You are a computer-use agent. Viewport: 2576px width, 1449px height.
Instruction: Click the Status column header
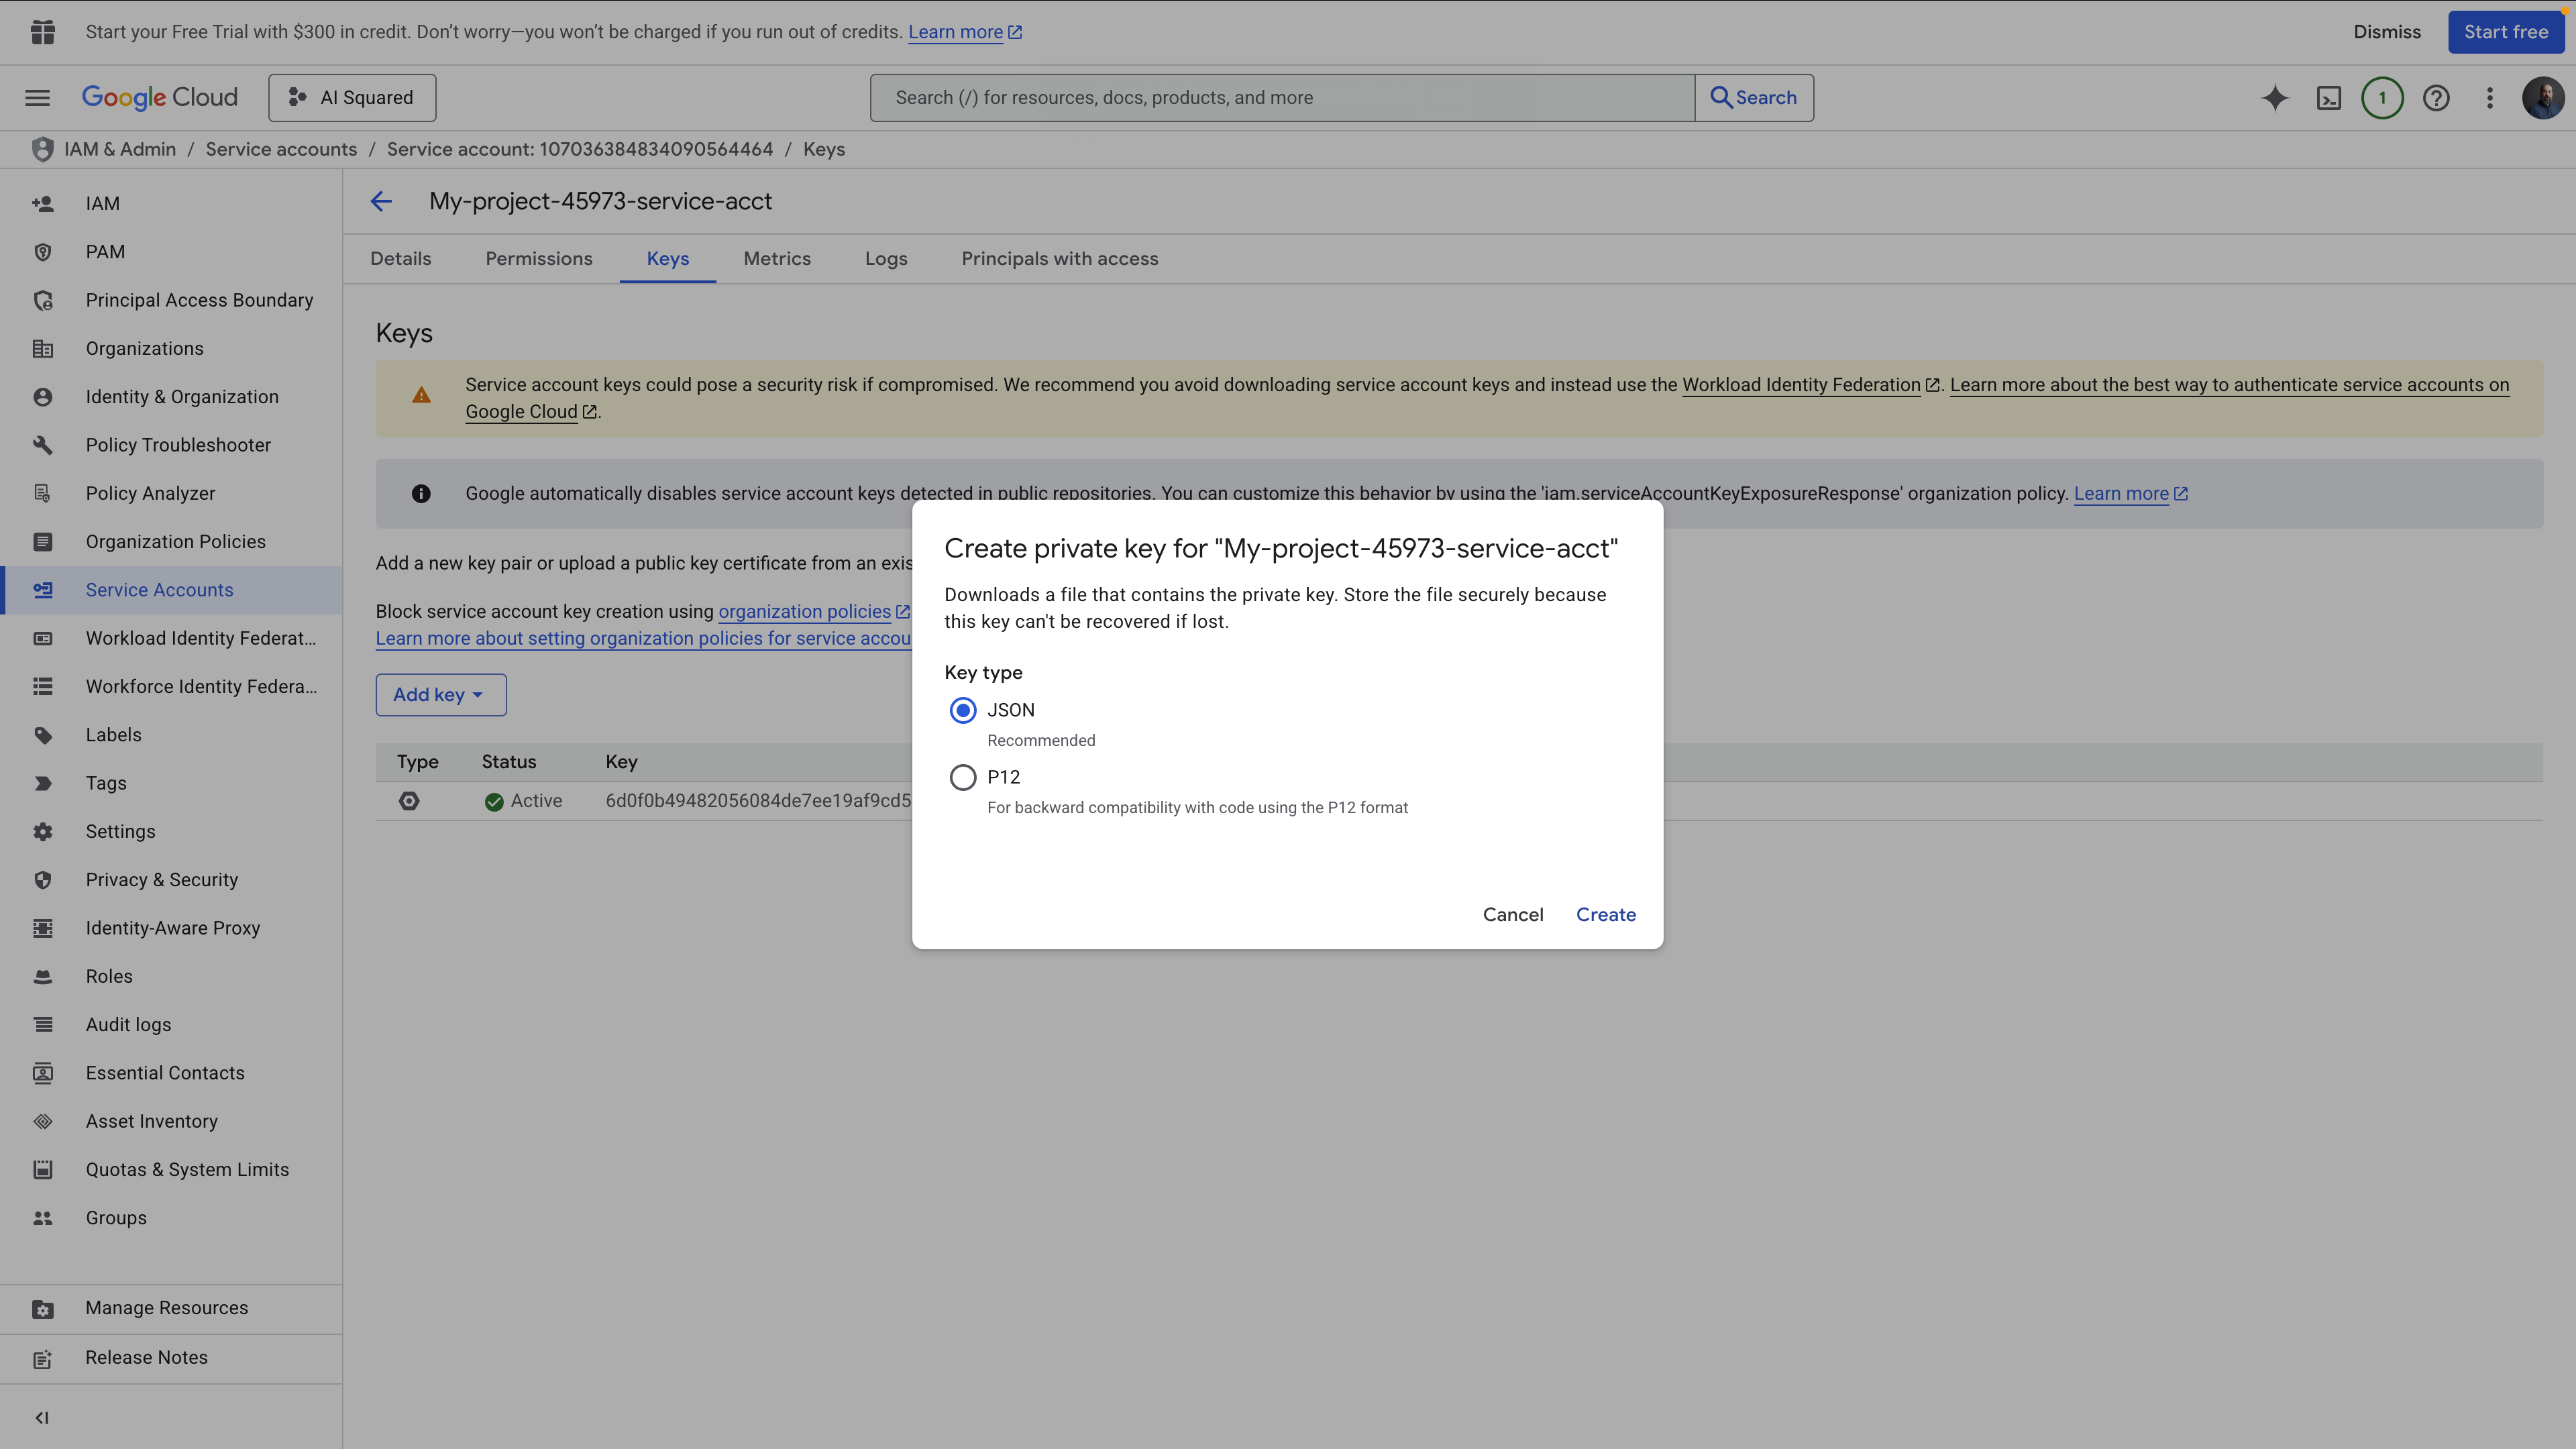509,762
